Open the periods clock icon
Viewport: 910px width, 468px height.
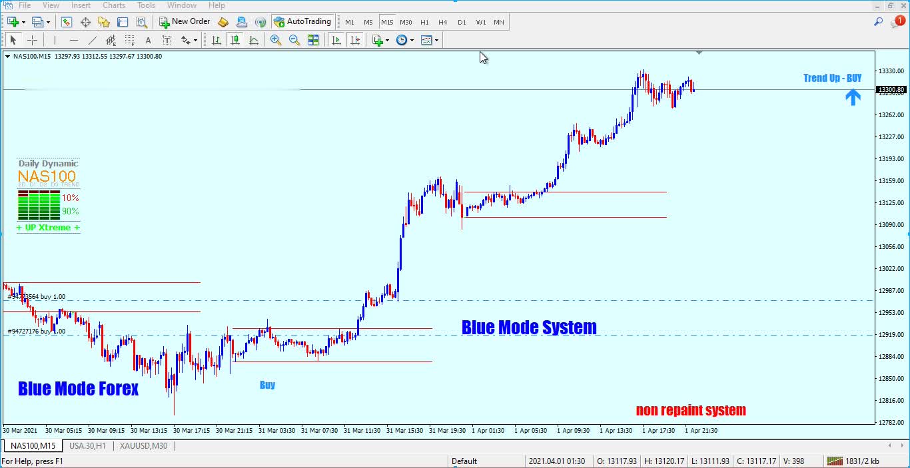tap(402, 40)
